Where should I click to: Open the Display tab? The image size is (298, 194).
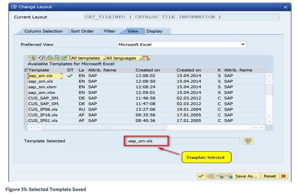pyautogui.click(x=154, y=31)
